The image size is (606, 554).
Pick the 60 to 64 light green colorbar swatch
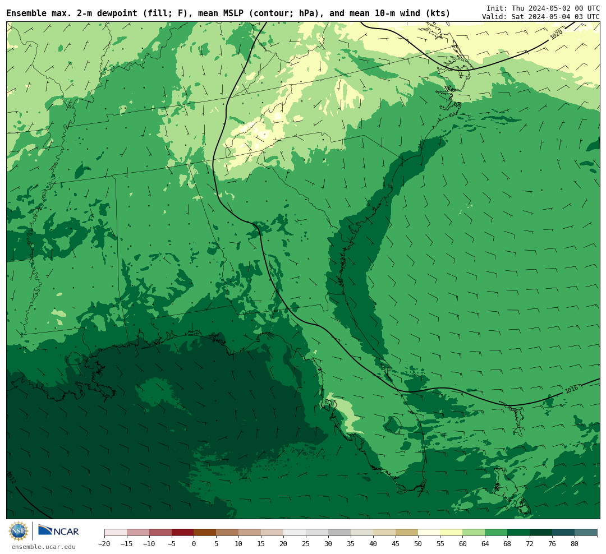point(474,533)
